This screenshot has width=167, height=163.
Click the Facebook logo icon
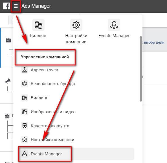pos(6,6)
